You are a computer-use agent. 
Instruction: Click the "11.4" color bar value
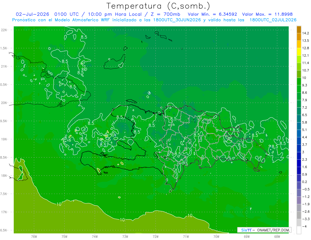306,63
